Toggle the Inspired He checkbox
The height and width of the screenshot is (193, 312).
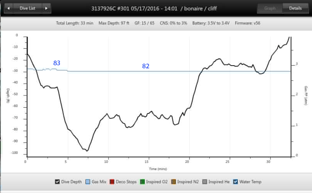tap(205, 182)
